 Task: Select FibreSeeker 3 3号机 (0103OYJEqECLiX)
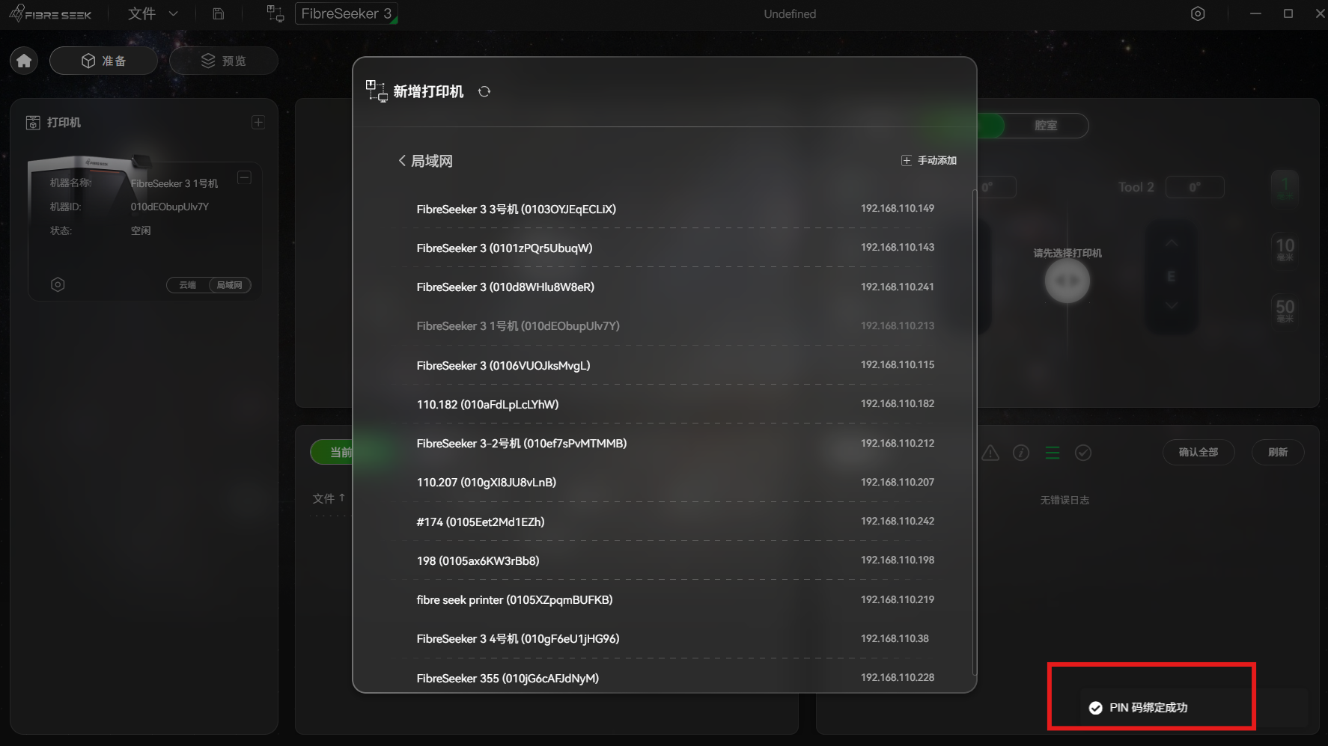[x=675, y=209]
